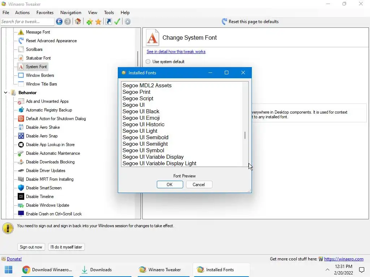
Task: Click the Automatic Registry Backup icon
Action: point(21,110)
